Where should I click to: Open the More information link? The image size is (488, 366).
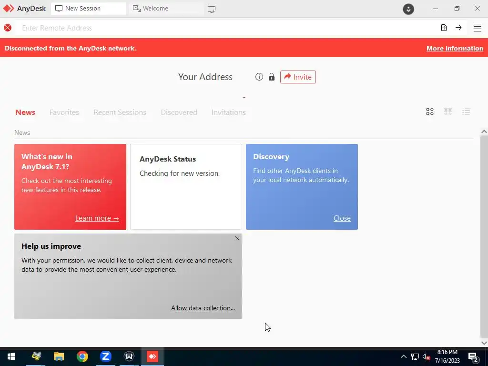[455, 48]
